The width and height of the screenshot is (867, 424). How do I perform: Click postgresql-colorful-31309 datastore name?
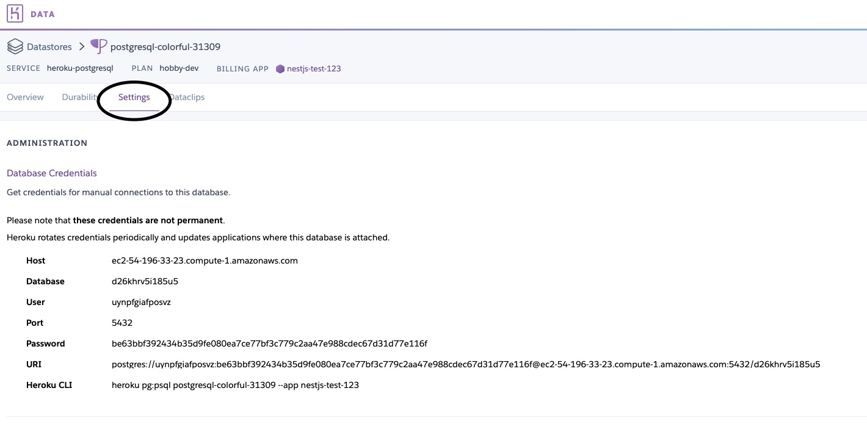tap(165, 46)
